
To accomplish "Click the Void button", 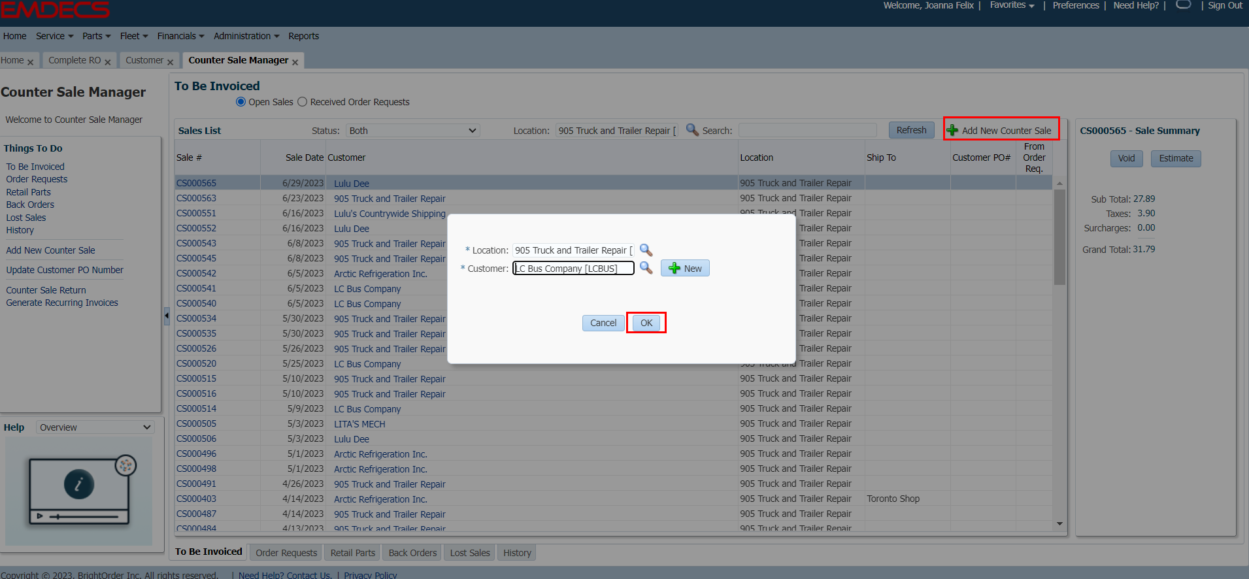I will tap(1126, 158).
